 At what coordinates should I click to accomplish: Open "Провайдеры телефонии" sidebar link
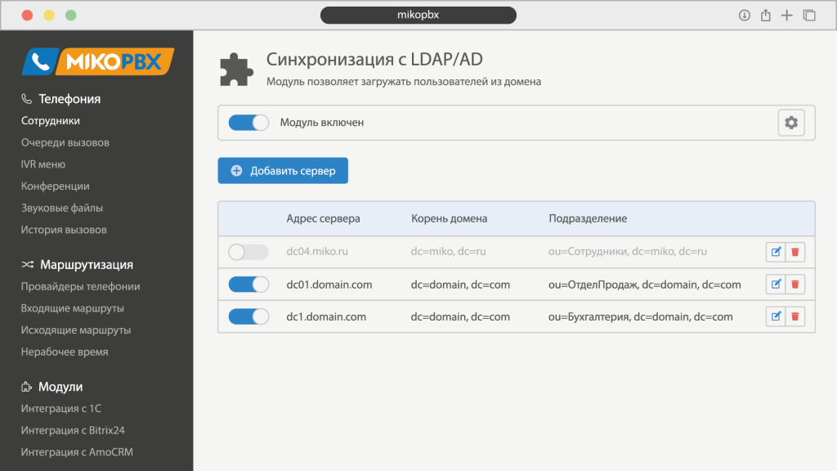pyautogui.click(x=80, y=286)
